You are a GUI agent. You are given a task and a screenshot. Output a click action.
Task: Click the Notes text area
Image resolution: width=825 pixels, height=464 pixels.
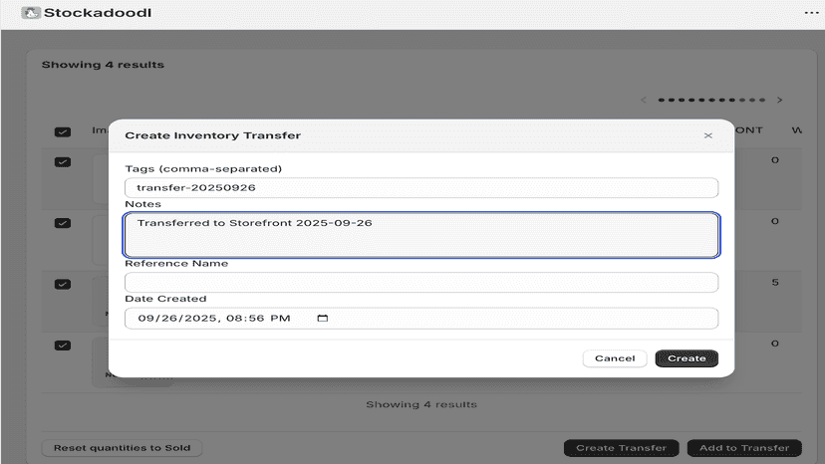pos(421,235)
